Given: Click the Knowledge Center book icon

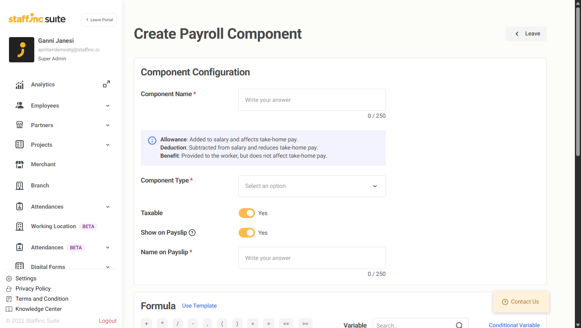Looking at the screenshot, I should coord(9,309).
